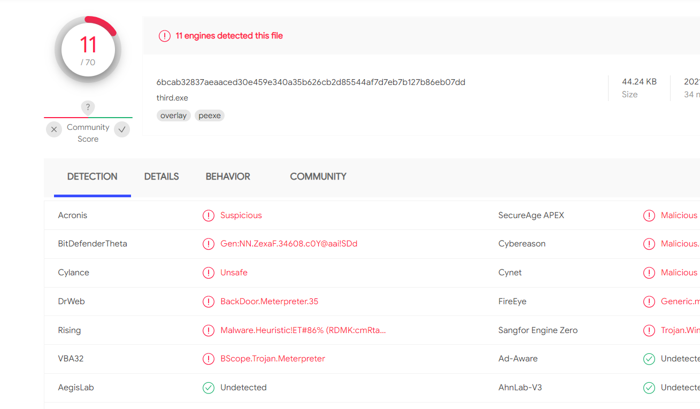
Task: Click the file name third.exe
Action: tap(172, 98)
